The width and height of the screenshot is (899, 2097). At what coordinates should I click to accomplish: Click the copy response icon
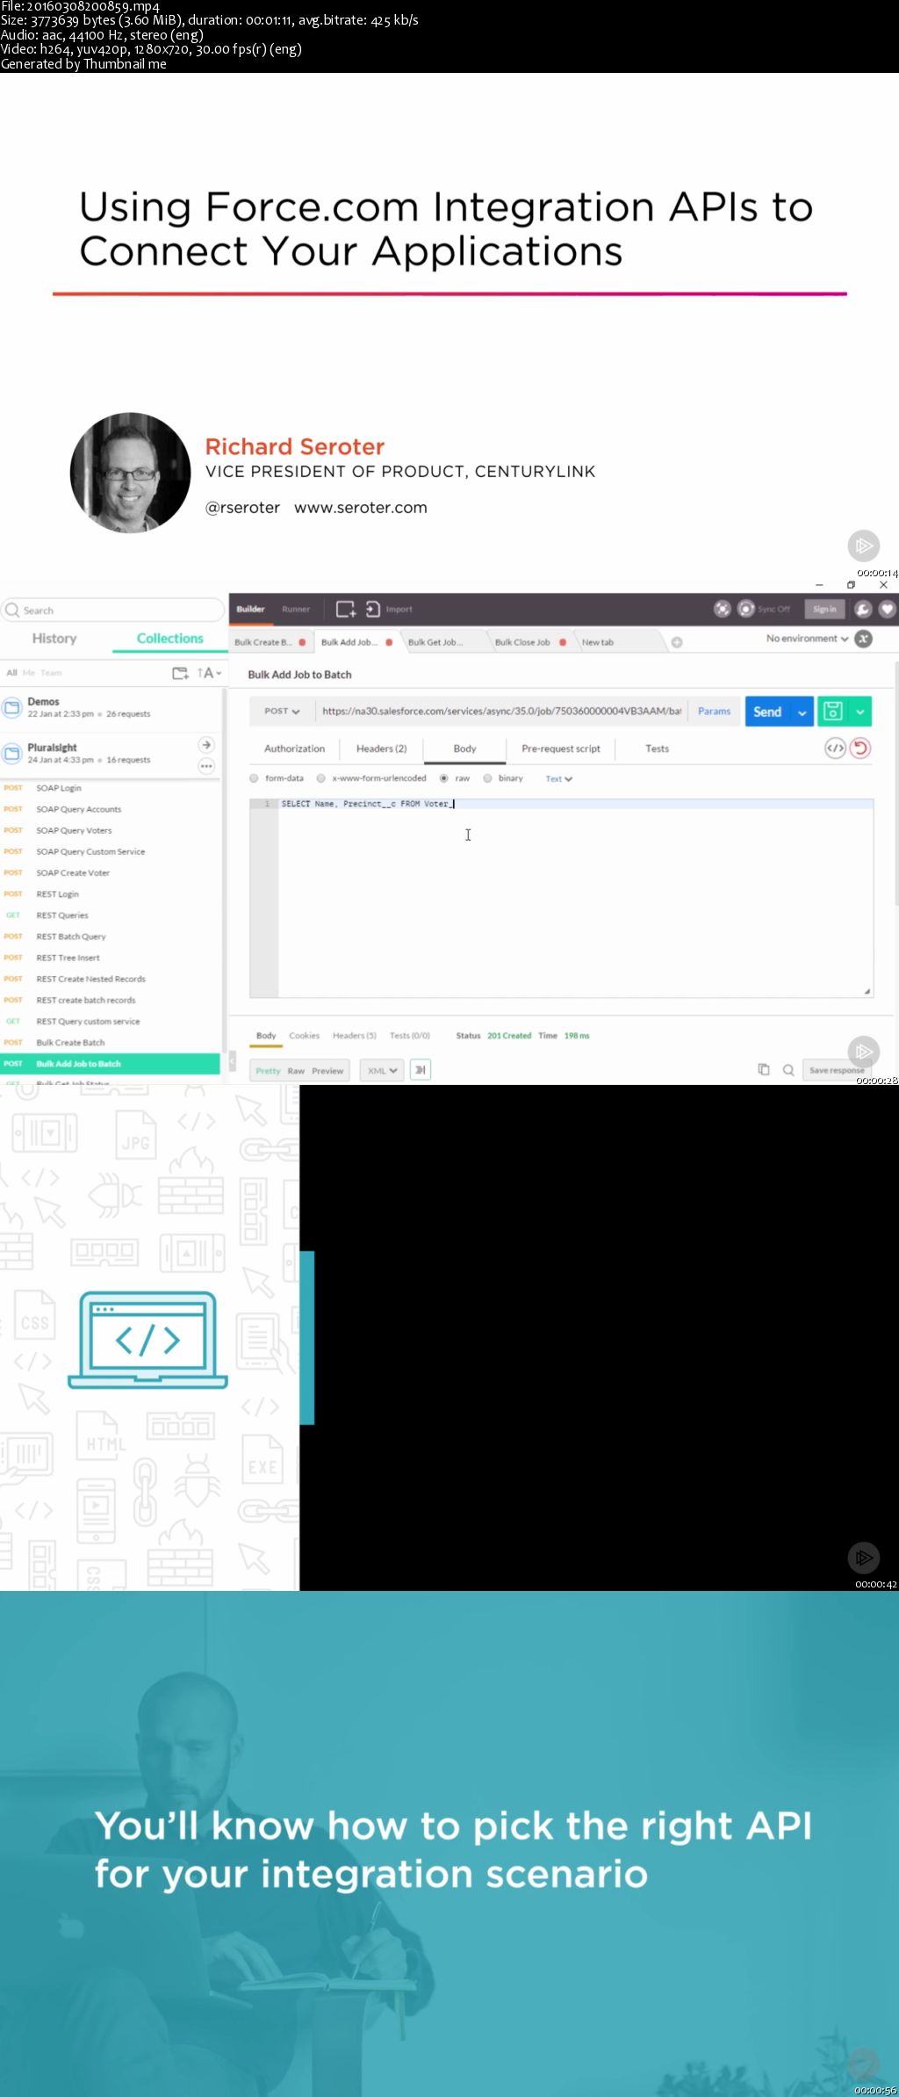click(764, 1069)
